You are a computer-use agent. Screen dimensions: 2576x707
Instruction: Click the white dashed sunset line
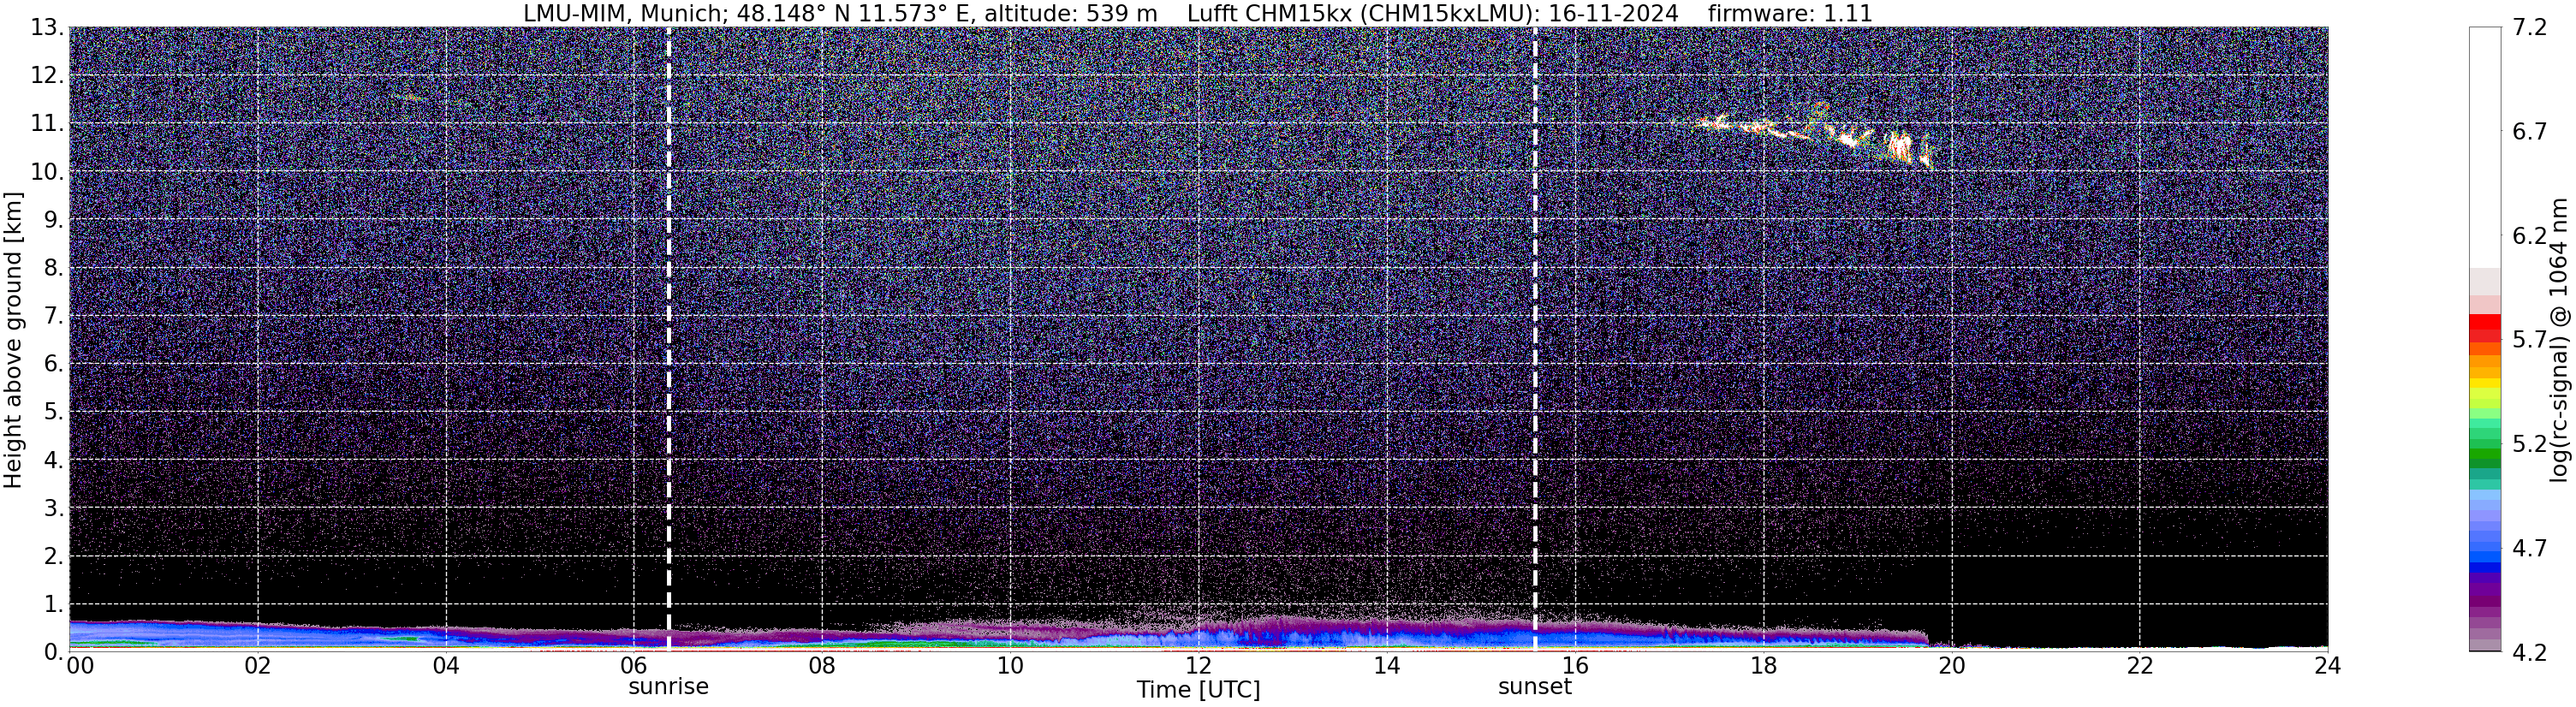[x=1535, y=340]
